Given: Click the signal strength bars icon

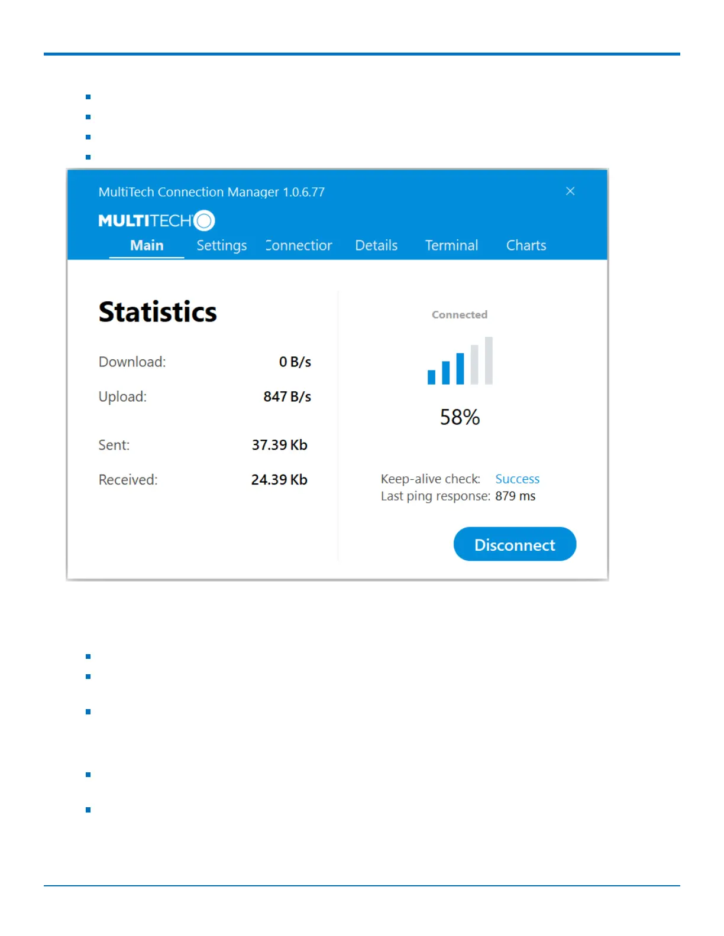Looking at the screenshot, I should pyautogui.click(x=460, y=360).
